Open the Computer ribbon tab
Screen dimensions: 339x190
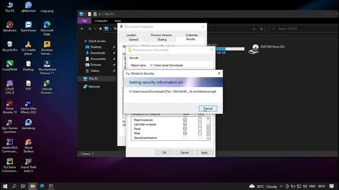click(x=101, y=21)
